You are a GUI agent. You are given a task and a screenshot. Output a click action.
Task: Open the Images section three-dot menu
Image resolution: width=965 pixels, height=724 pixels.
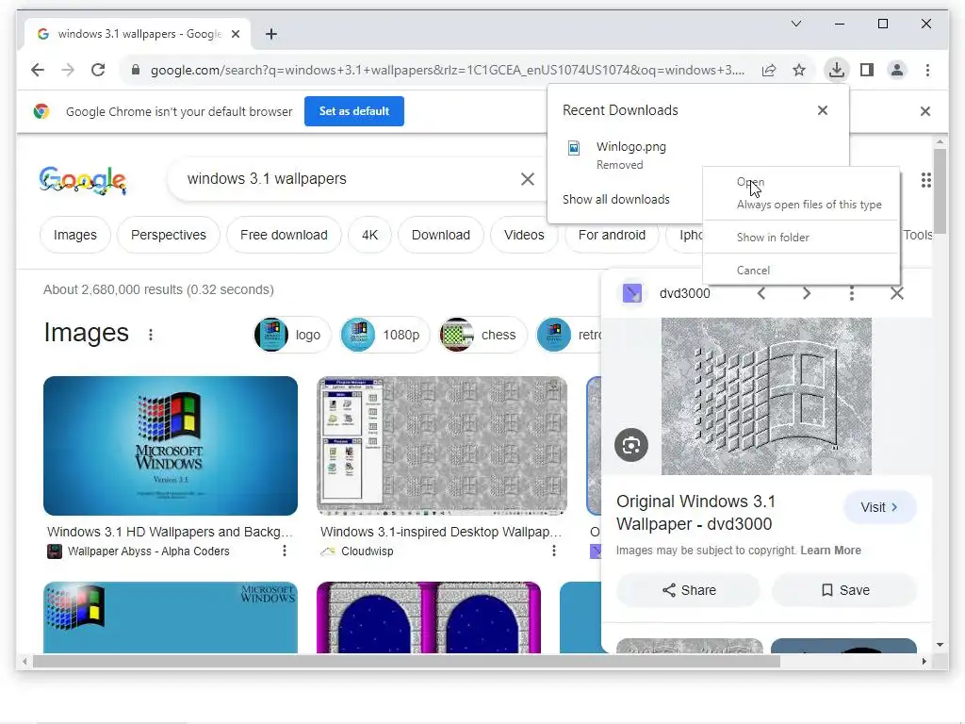tap(150, 335)
